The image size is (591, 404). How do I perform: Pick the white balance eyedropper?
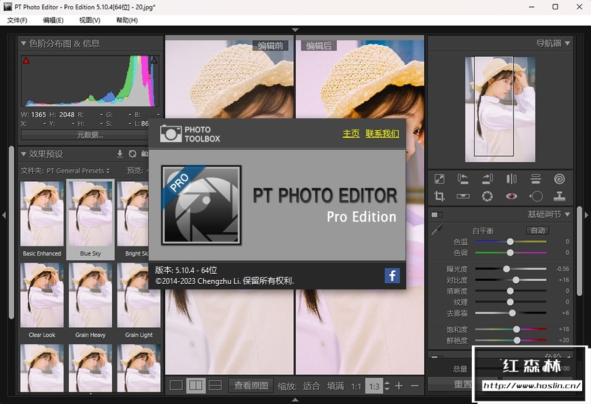436,231
